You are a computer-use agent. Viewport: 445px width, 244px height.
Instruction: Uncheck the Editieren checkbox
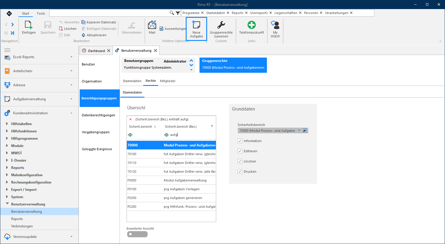240,151
